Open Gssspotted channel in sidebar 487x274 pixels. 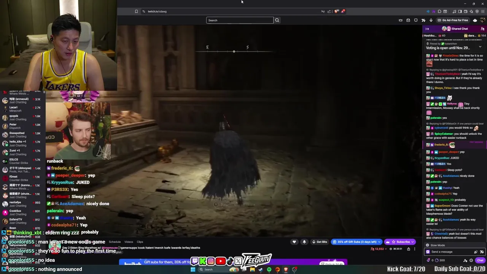tap(23, 135)
